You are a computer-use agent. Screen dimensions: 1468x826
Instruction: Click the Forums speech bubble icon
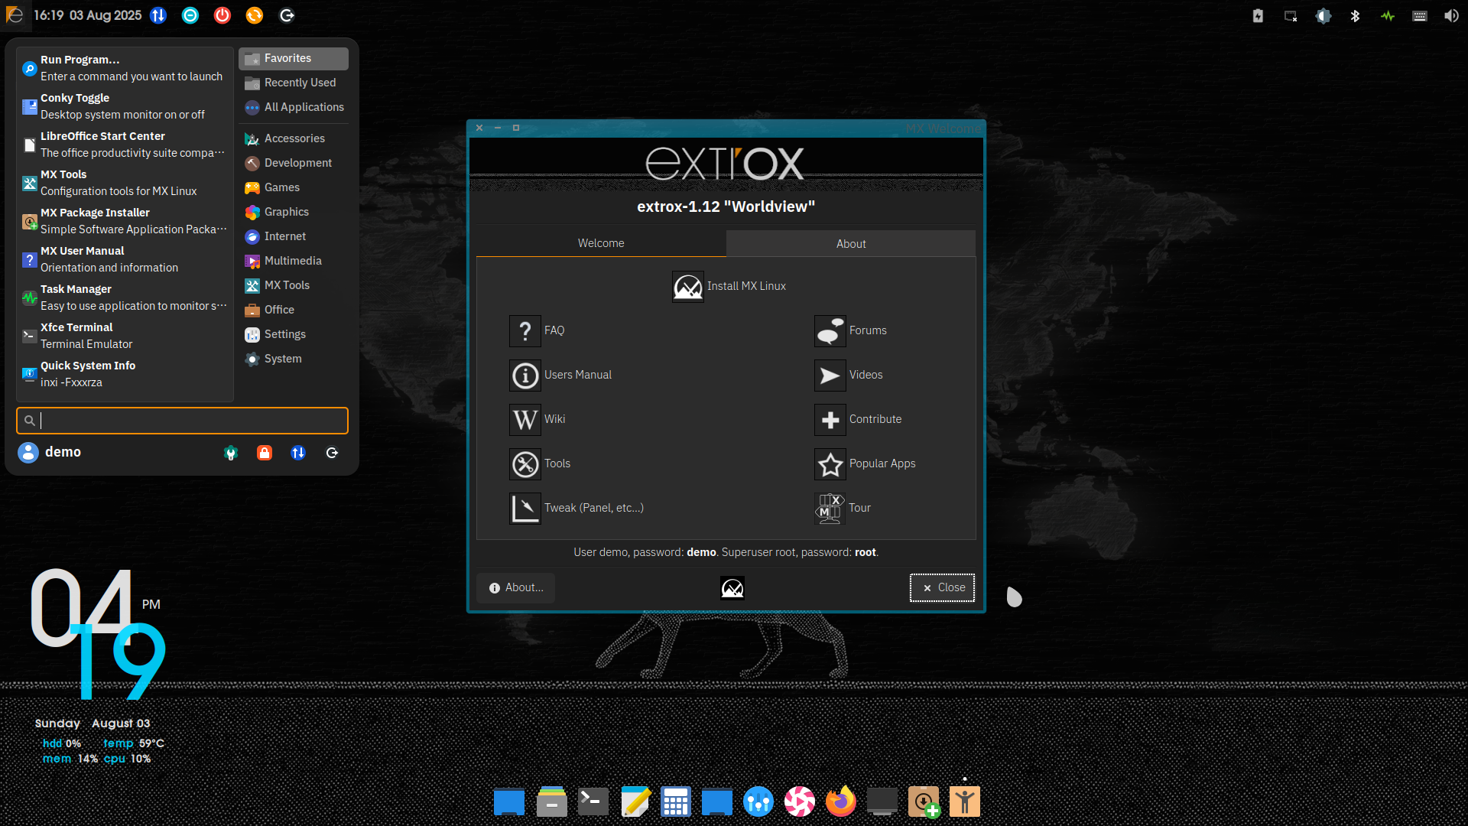tap(830, 331)
